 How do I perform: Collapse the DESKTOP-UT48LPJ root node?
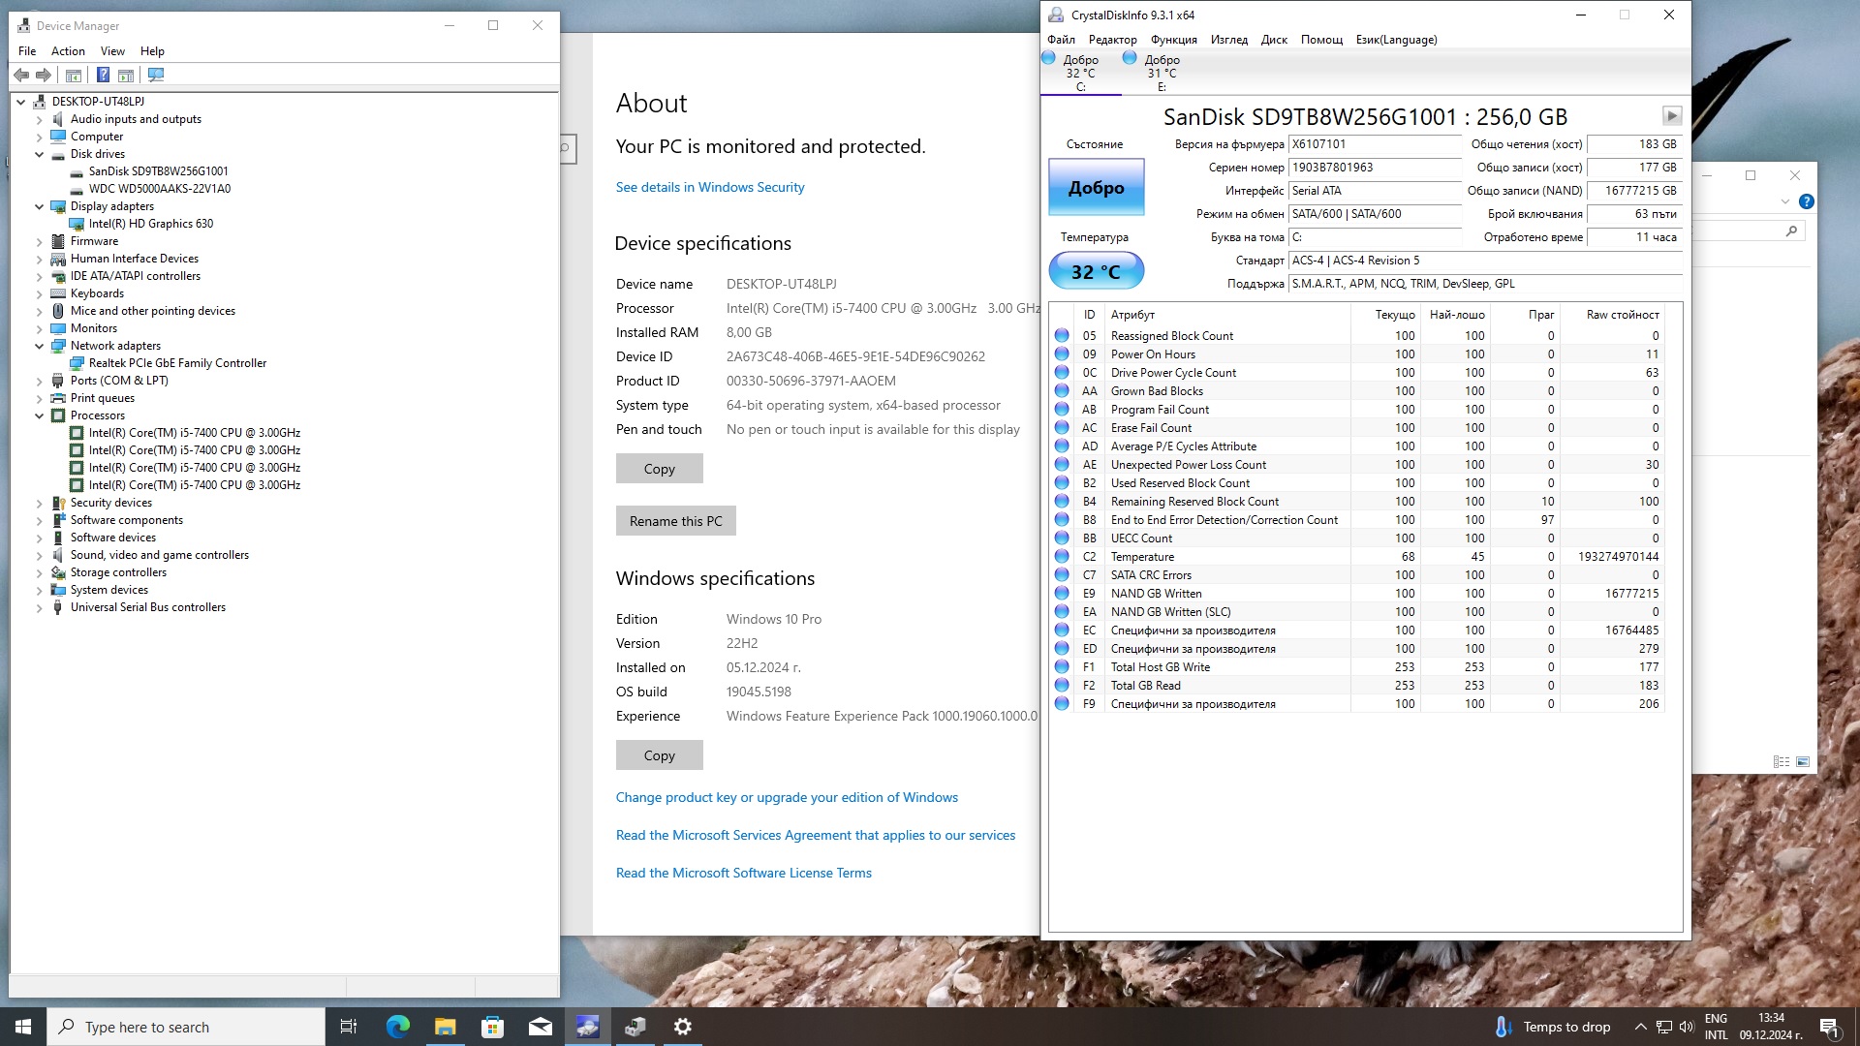point(21,102)
